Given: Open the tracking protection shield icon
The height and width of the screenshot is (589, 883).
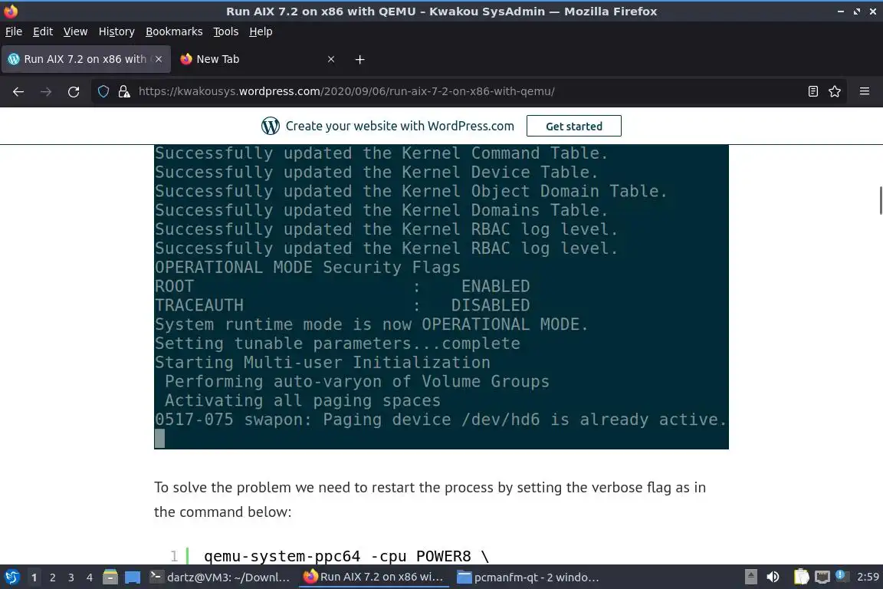Looking at the screenshot, I should pos(103,91).
